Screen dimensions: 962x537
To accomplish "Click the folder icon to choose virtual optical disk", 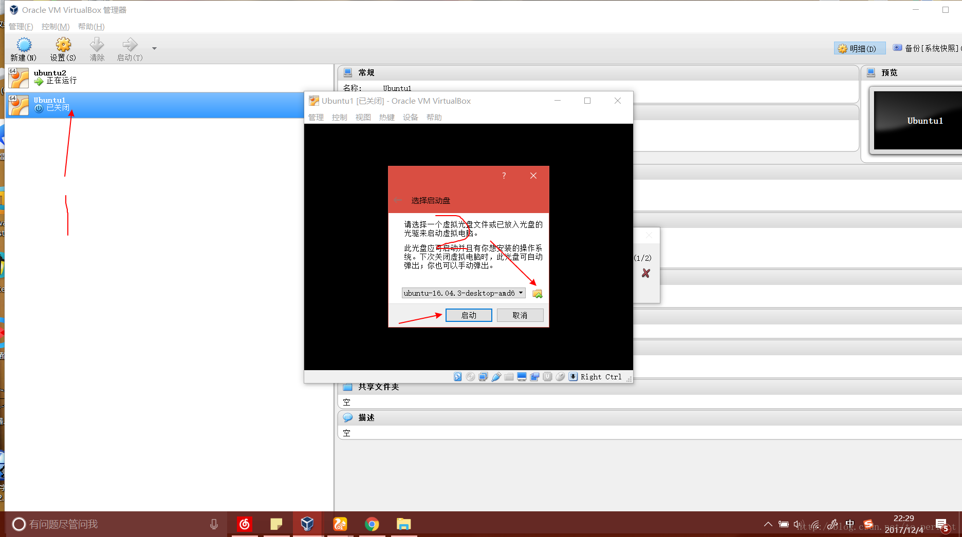I will click(x=537, y=294).
